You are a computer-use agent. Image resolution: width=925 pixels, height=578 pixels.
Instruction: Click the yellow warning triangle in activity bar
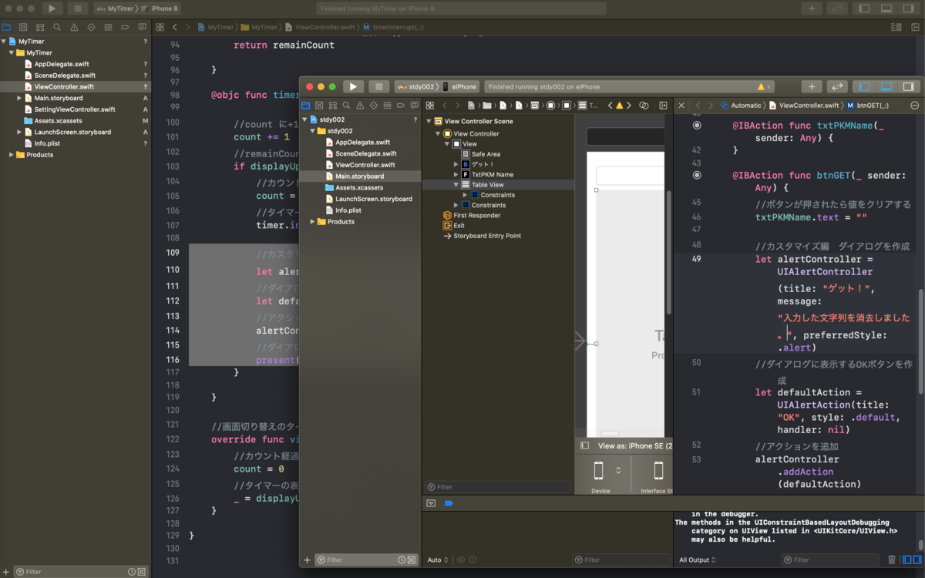point(761,87)
